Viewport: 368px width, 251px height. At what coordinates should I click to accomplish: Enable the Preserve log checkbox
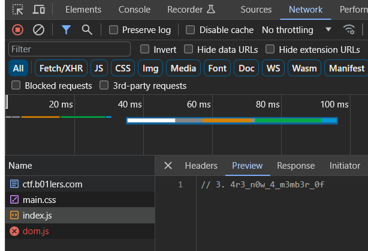pyautogui.click(x=114, y=30)
